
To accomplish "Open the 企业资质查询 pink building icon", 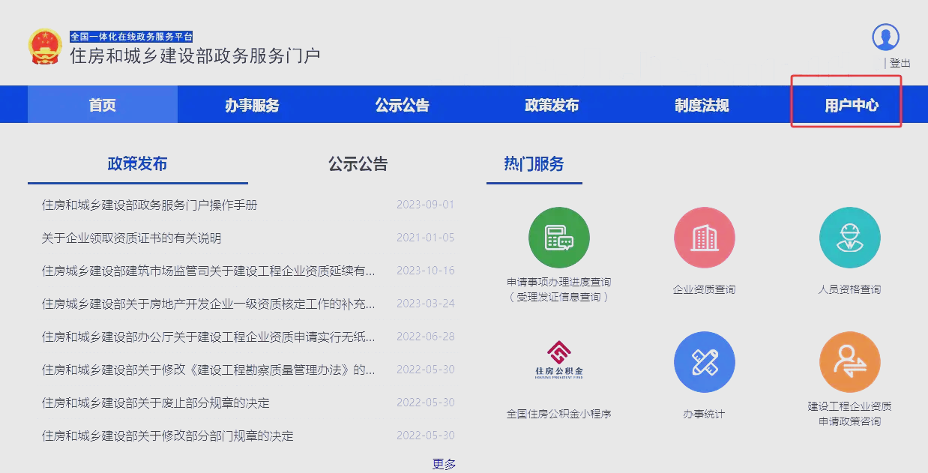I will pos(704,238).
